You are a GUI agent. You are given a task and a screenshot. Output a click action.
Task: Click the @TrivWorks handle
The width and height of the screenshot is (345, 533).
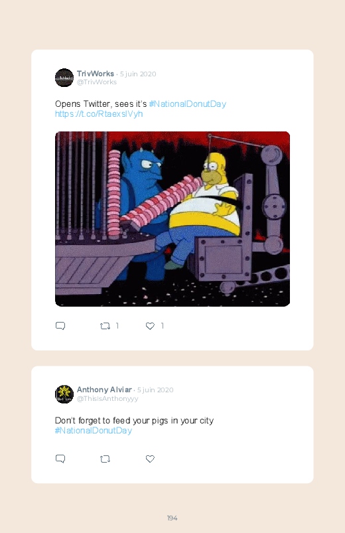[x=97, y=82]
